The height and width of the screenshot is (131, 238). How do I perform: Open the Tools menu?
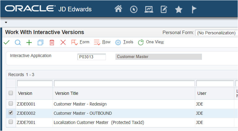point(128,42)
